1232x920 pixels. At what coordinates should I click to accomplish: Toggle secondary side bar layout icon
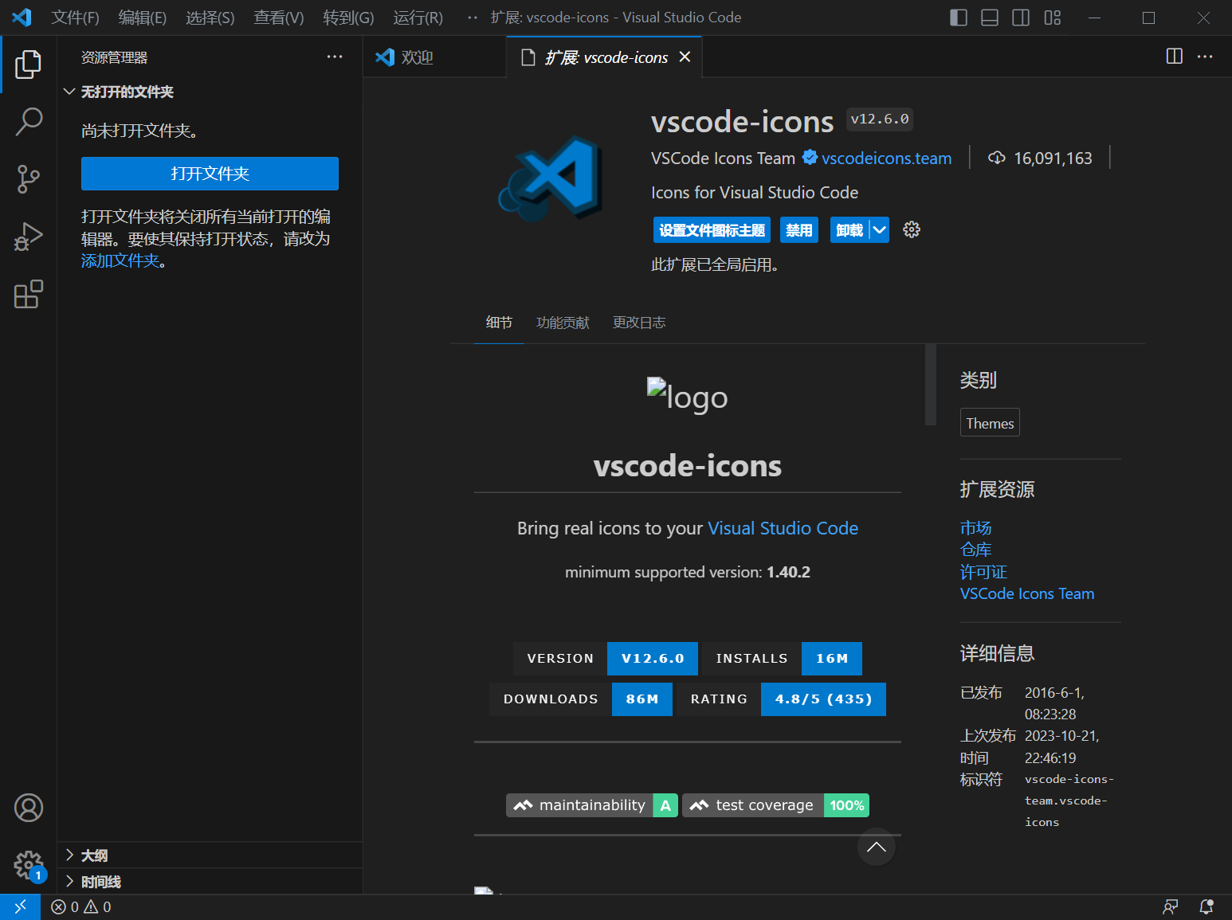1021,18
